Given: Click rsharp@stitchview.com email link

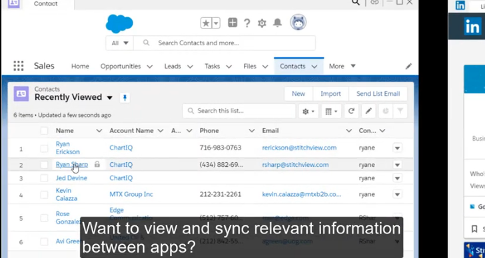Looking at the screenshot, I should (295, 164).
